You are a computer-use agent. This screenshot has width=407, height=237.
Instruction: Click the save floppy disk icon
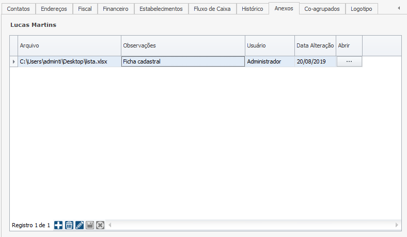[x=89, y=225]
